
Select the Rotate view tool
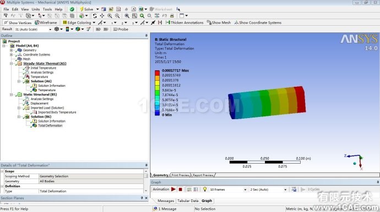[95, 16]
